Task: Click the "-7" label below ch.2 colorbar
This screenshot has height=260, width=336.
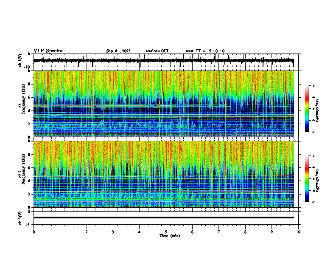Action: point(313,202)
